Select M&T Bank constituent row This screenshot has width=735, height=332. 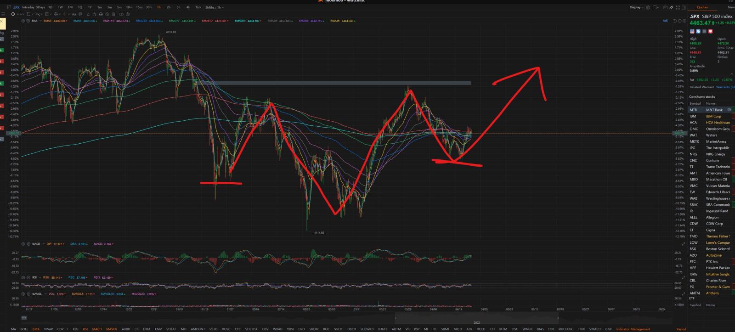(711, 110)
